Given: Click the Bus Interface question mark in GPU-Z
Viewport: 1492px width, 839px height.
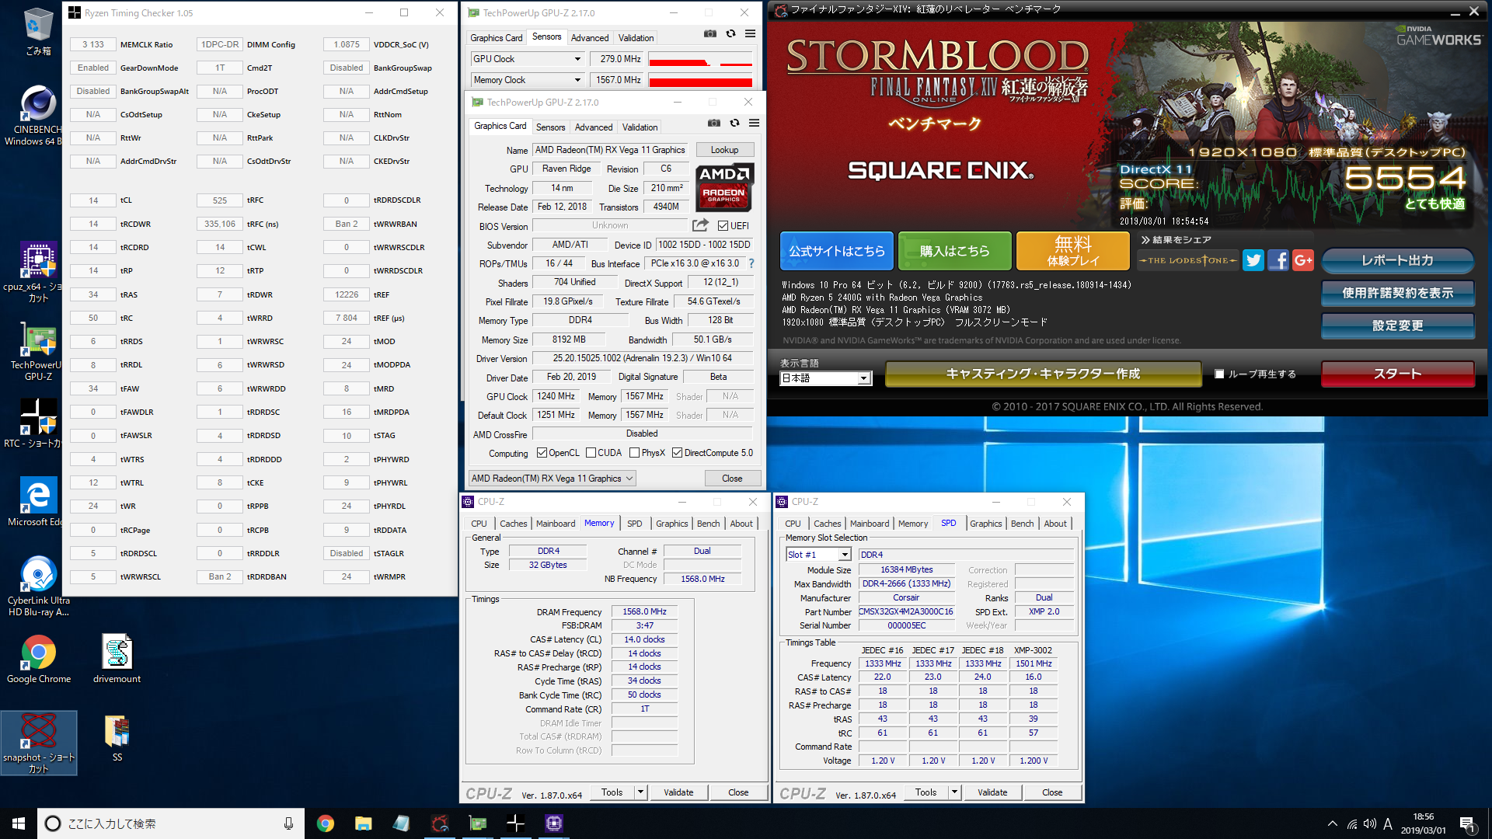Looking at the screenshot, I should tap(751, 263).
